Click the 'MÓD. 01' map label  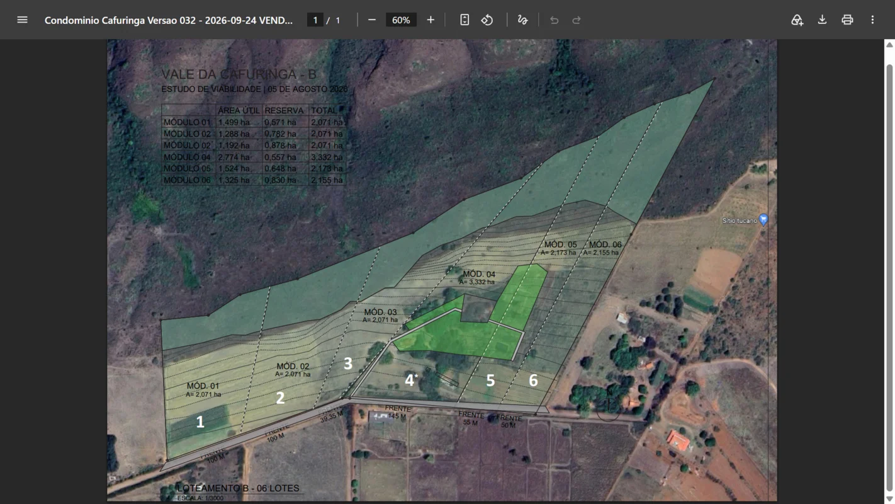(x=203, y=386)
